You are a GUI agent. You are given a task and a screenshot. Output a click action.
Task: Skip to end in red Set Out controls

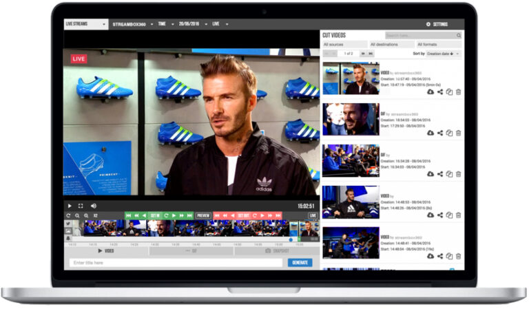(x=278, y=215)
